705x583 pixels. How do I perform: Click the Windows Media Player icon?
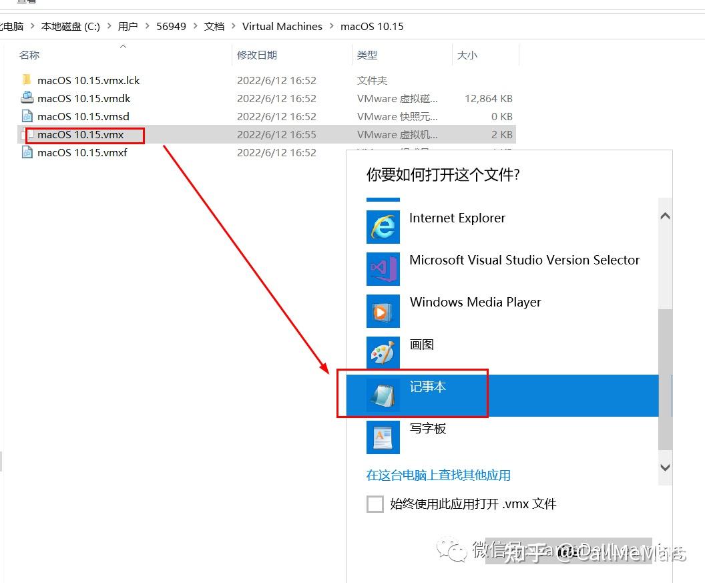(383, 311)
